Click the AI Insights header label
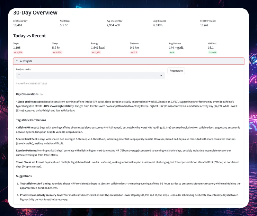The image size is (257, 216). 26,61
